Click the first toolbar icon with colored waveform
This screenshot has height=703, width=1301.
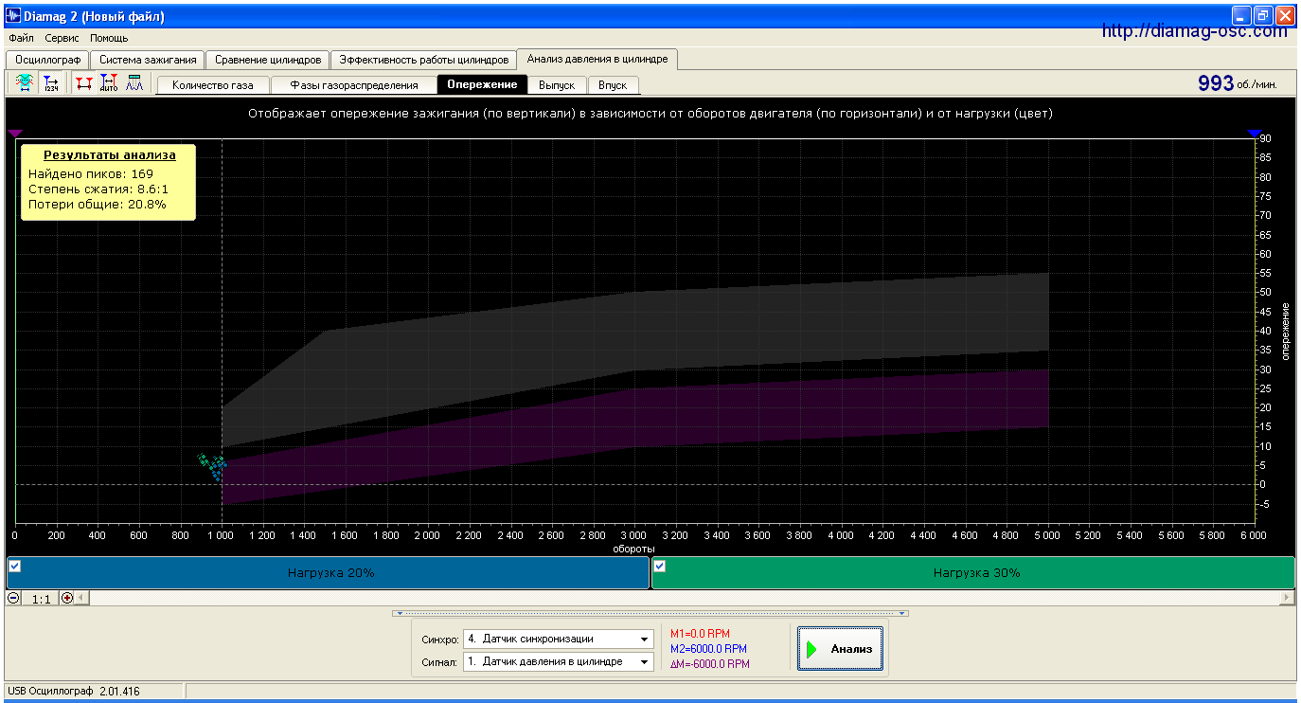point(25,83)
